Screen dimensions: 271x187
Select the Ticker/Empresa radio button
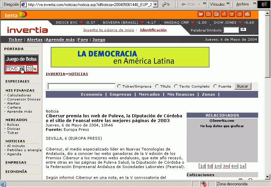pyautogui.click(x=119, y=86)
